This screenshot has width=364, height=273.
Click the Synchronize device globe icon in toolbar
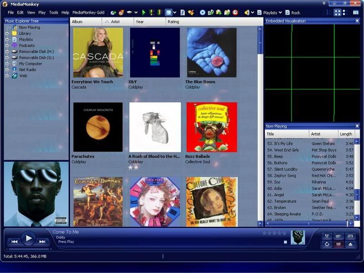[113, 13]
